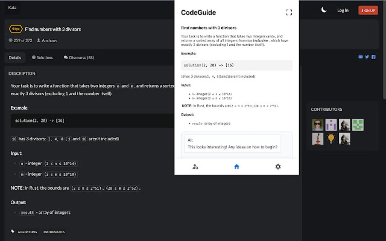Click the Log In link
Image resolution: width=386 pixels, height=241 pixels.
pyautogui.click(x=343, y=10)
